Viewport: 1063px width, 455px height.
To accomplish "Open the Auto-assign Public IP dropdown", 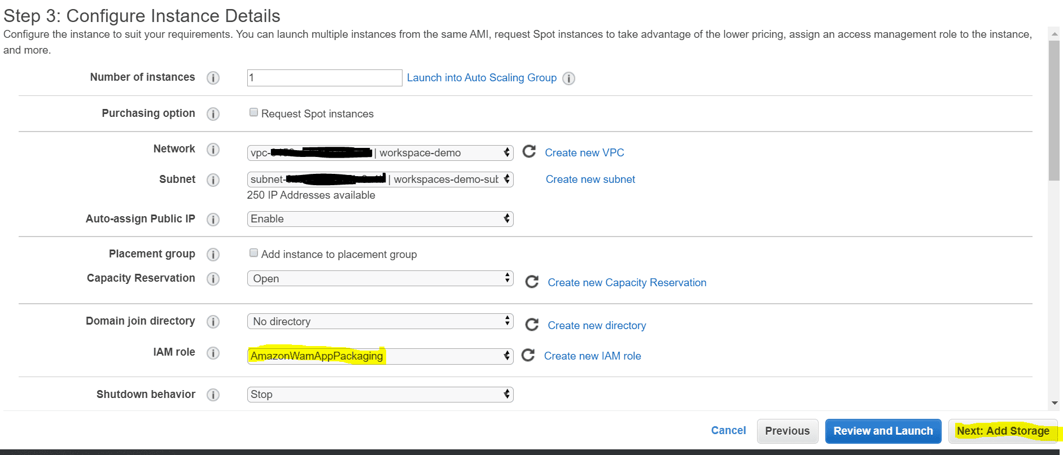I will point(380,219).
